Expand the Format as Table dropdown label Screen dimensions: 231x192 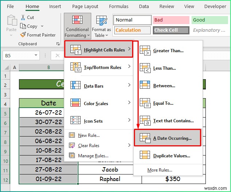[x=101, y=35]
